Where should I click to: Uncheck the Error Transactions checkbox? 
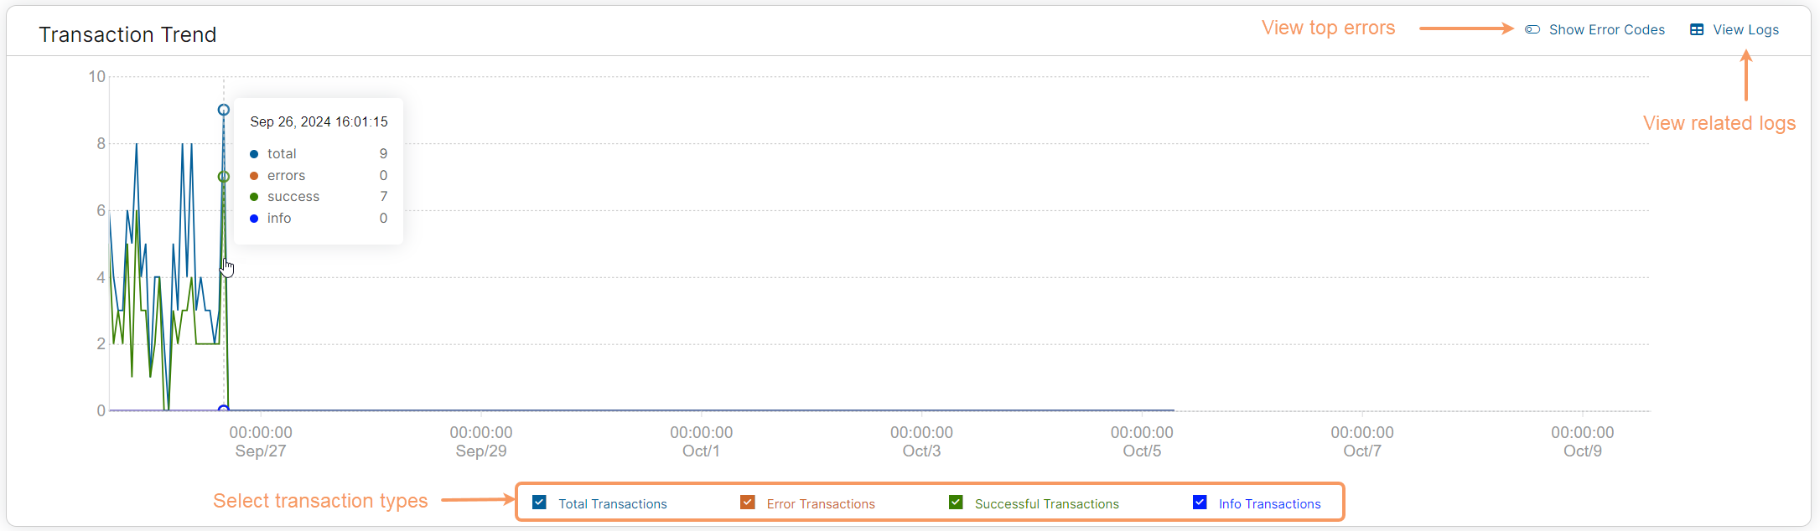(748, 503)
